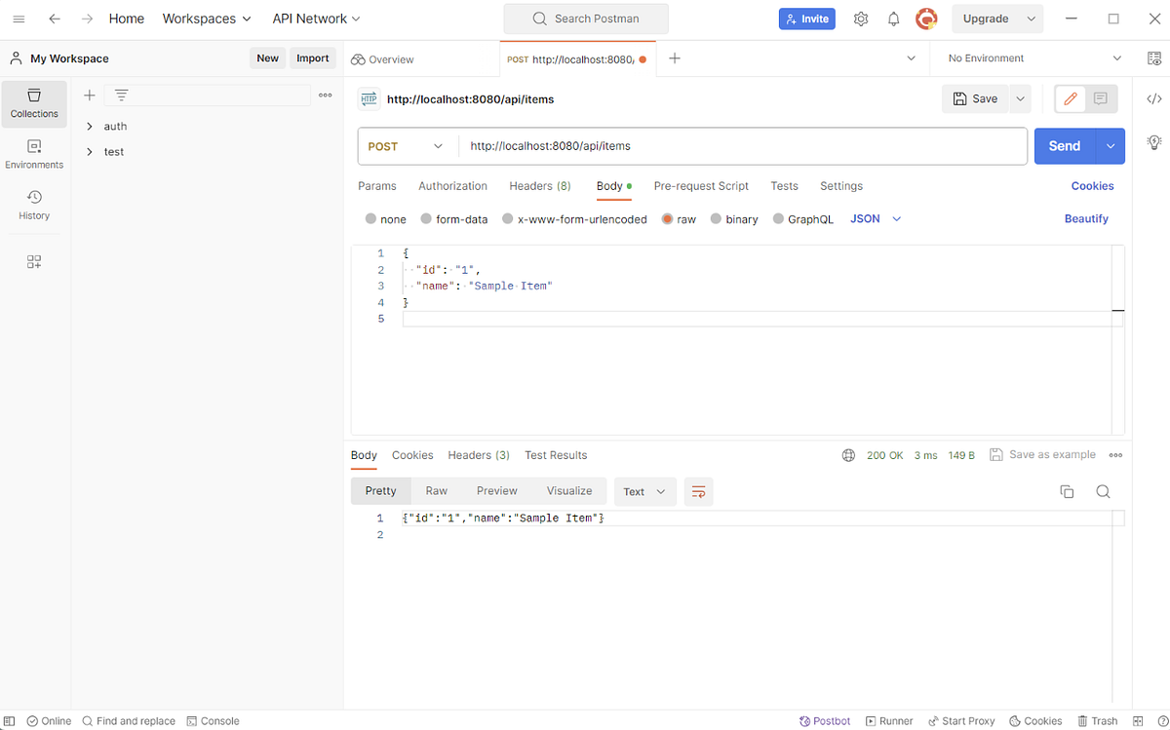Open the Trash from the status bar
Screen dimensions: 1170x730
pyautogui.click(x=1098, y=720)
